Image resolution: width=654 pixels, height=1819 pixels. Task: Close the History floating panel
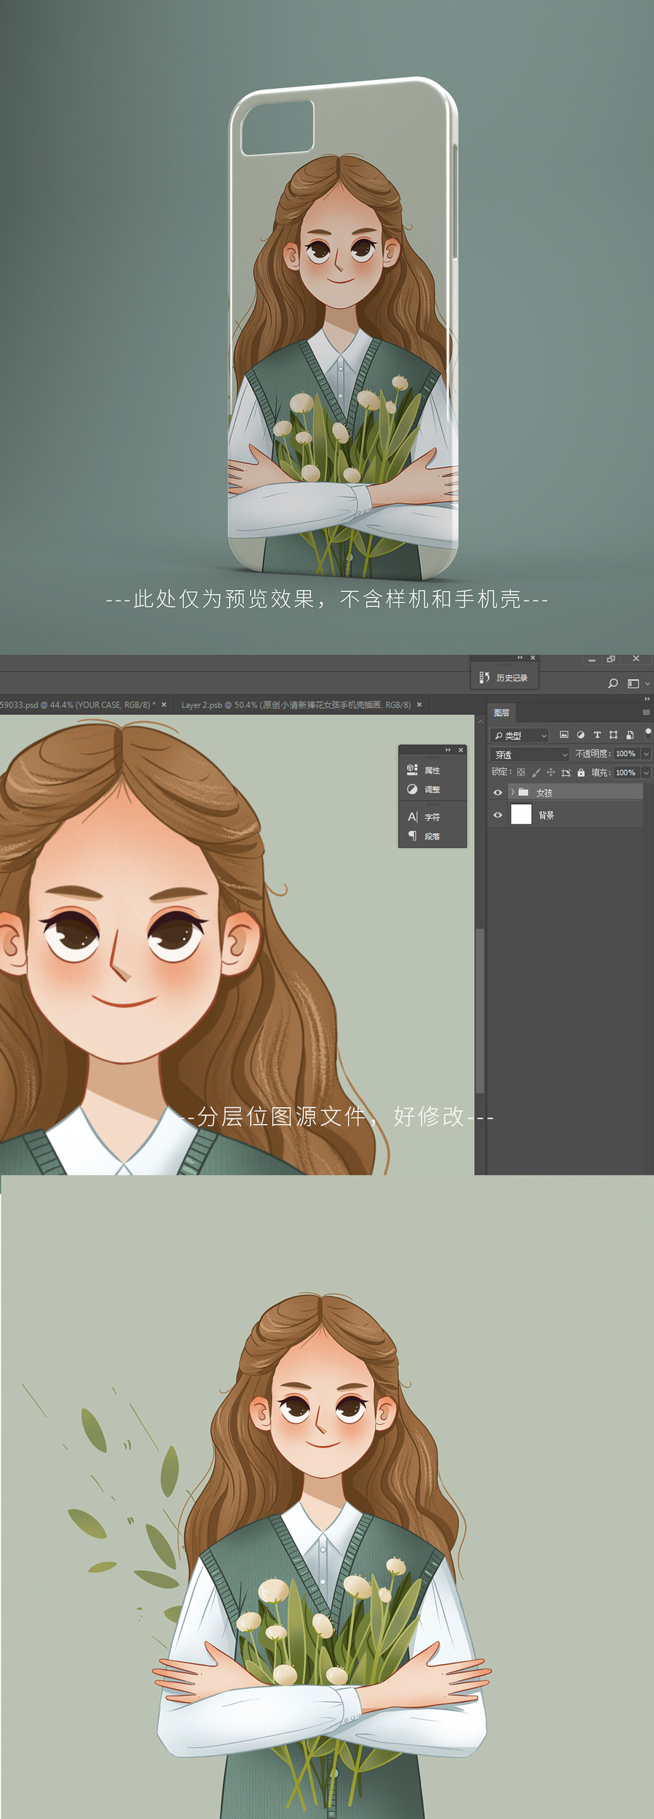click(x=533, y=658)
